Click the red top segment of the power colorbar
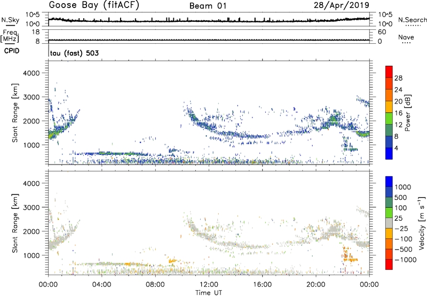The image size is (427, 296). [389, 72]
